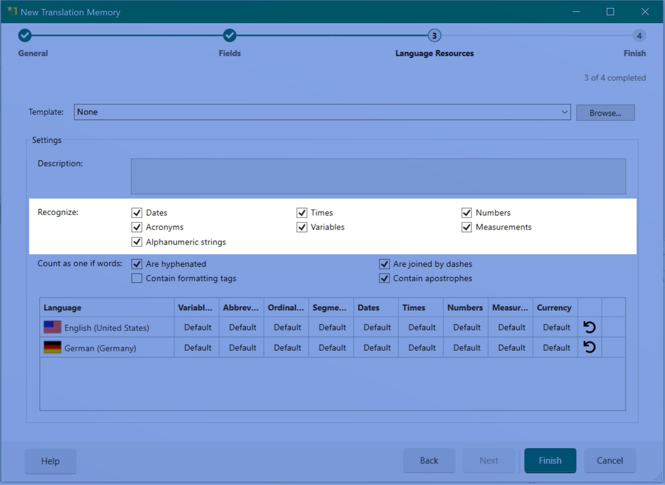Select the United States flag icon
Viewport: 665px width, 485px height.
click(52, 327)
